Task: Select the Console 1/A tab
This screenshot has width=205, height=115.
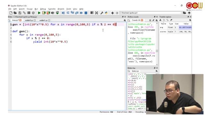Action: pyautogui.click(x=136, y=20)
